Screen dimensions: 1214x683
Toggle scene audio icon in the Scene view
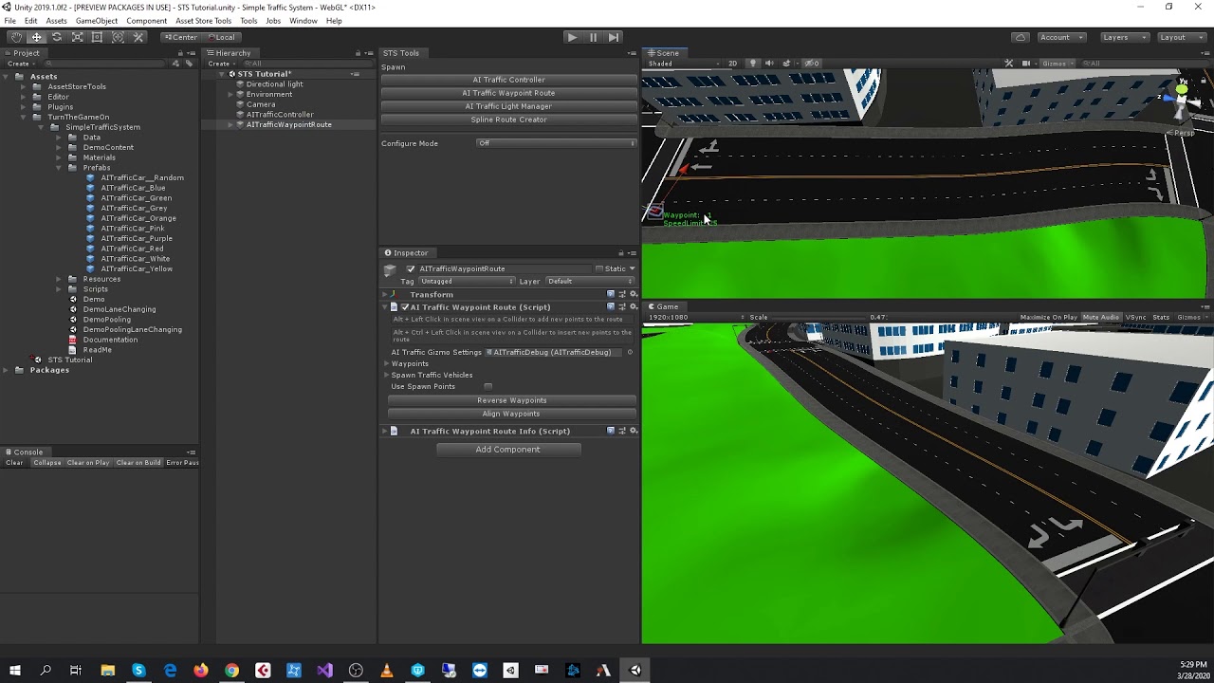coord(769,64)
